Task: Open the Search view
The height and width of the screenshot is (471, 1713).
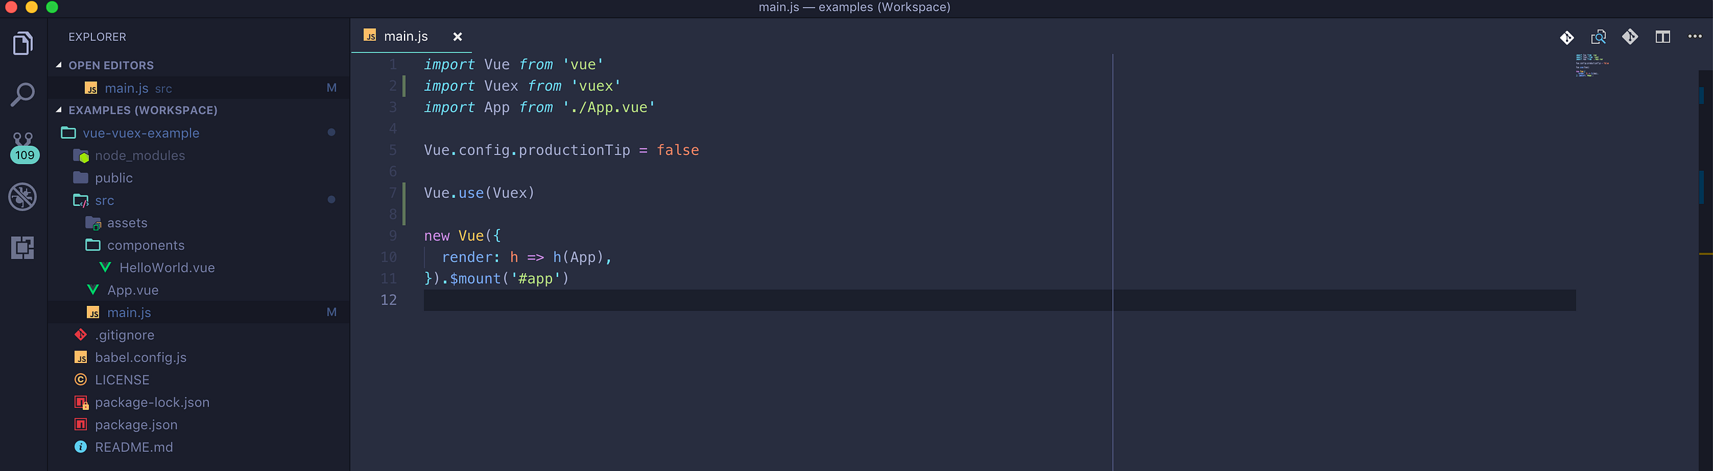Action: point(23,94)
